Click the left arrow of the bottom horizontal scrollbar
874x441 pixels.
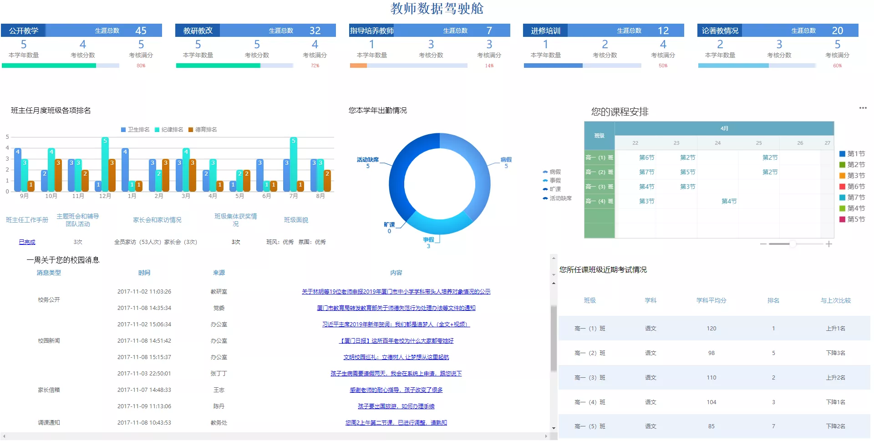[x=4, y=436]
